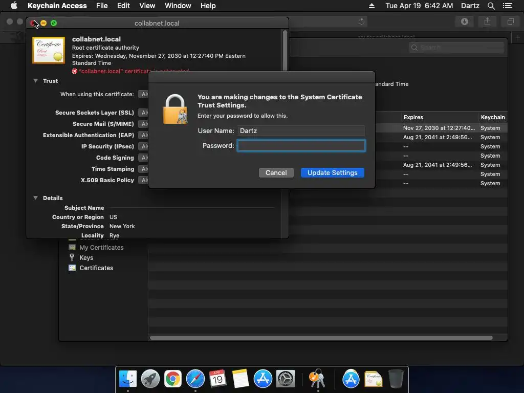The height and width of the screenshot is (393, 524).
Task: Select Certificates category in the sidebar
Action: pyautogui.click(x=96, y=268)
